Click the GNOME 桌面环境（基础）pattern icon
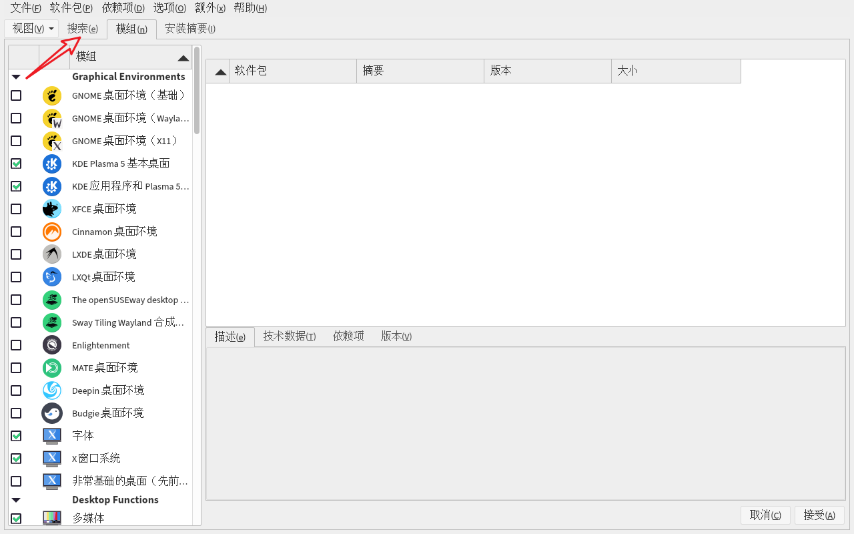The width and height of the screenshot is (854, 534). click(x=52, y=95)
